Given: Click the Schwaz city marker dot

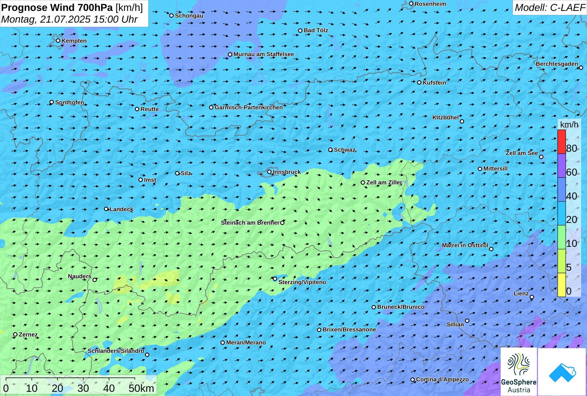Looking at the screenshot, I should point(330,150).
